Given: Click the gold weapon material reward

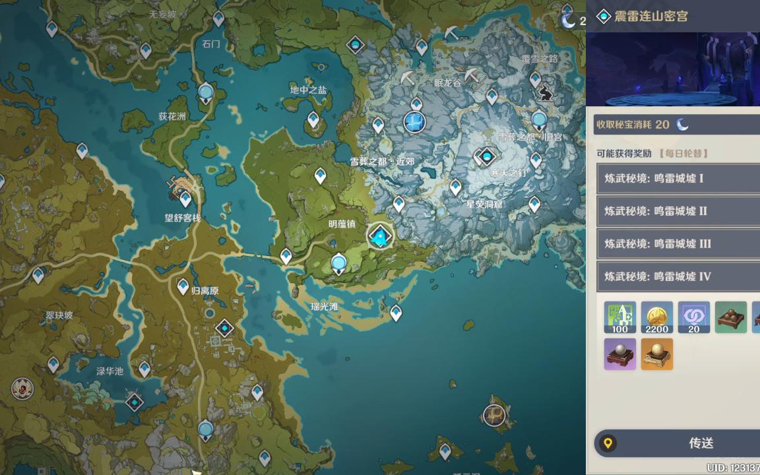Looking at the screenshot, I should (x=657, y=354).
